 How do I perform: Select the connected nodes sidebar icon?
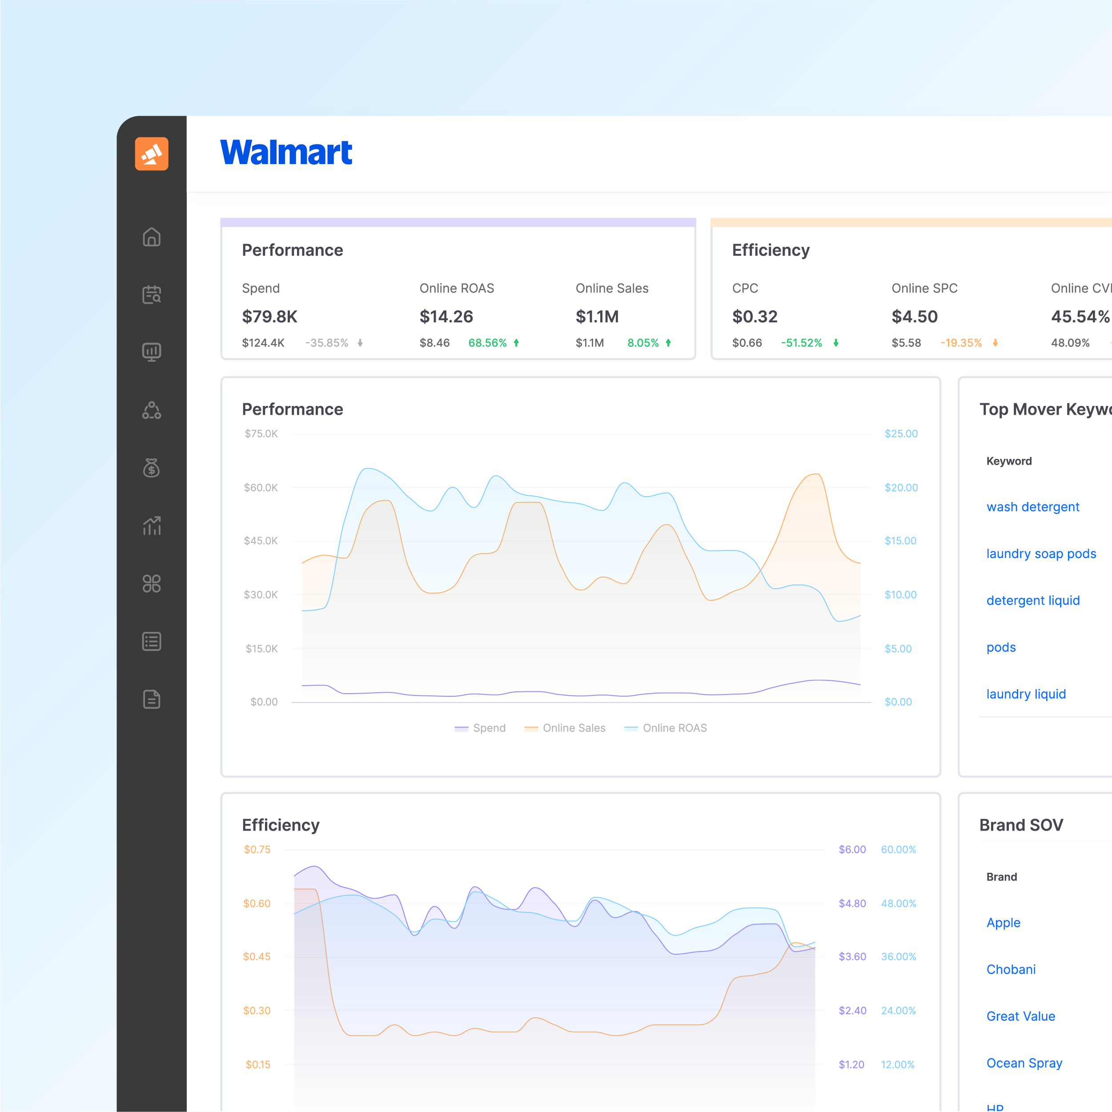click(151, 410)
